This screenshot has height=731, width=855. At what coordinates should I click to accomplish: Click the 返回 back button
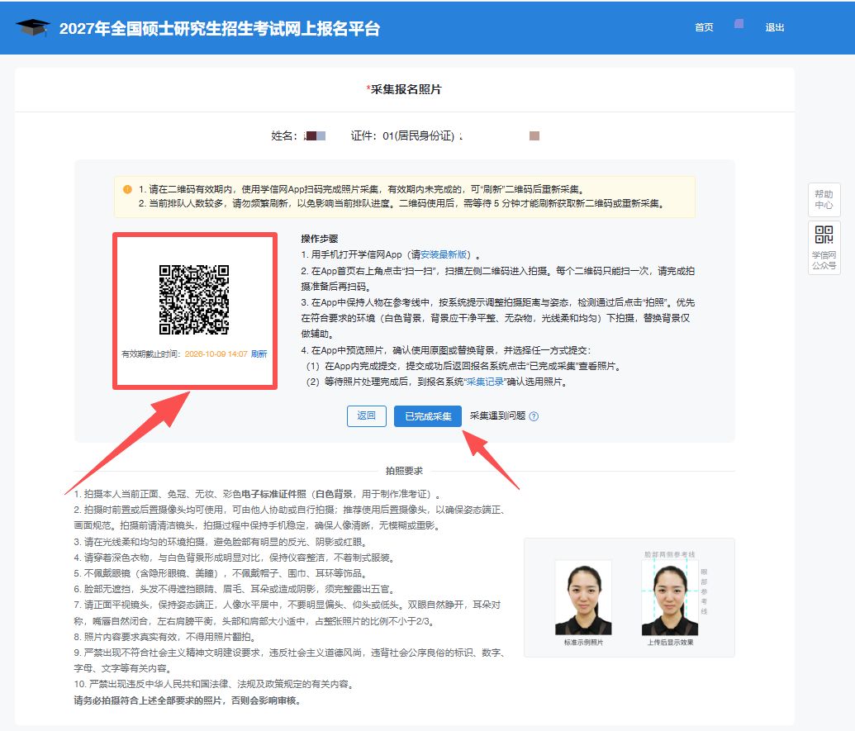[367, 416]
